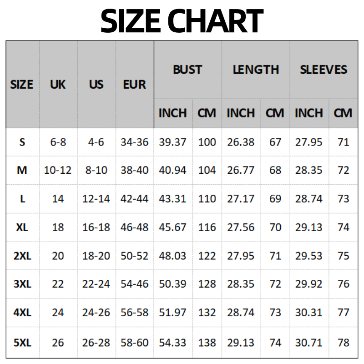Select the 5XL size row label
This screenshot has height=364, width=364.
tap(22, 343)
